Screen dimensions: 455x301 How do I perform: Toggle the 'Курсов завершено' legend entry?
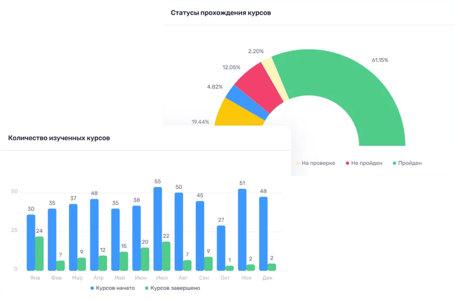pos(172,288)
